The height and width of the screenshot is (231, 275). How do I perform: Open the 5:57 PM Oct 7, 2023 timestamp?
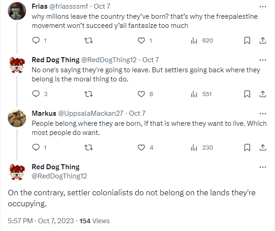coord(41,221)
